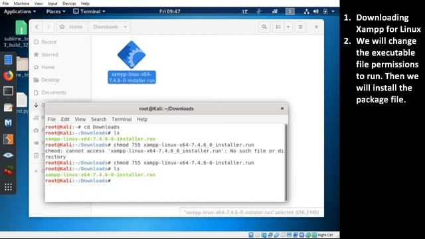Open VirtualBox View menu
425x239 pixels.
tap(39, 3)
